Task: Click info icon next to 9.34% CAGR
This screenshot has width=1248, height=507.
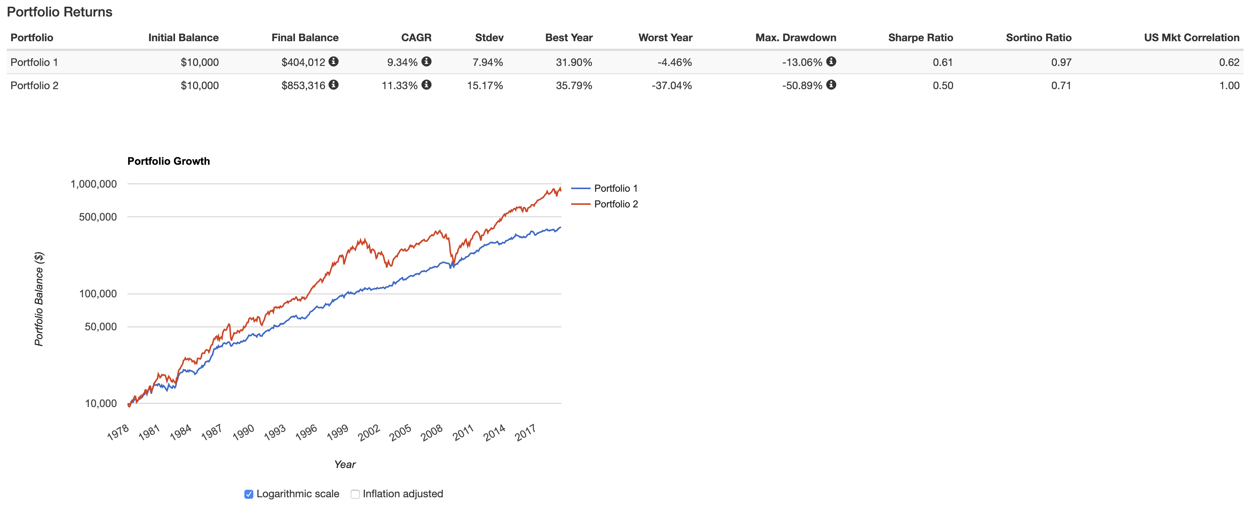Action: tap(426, 61)
